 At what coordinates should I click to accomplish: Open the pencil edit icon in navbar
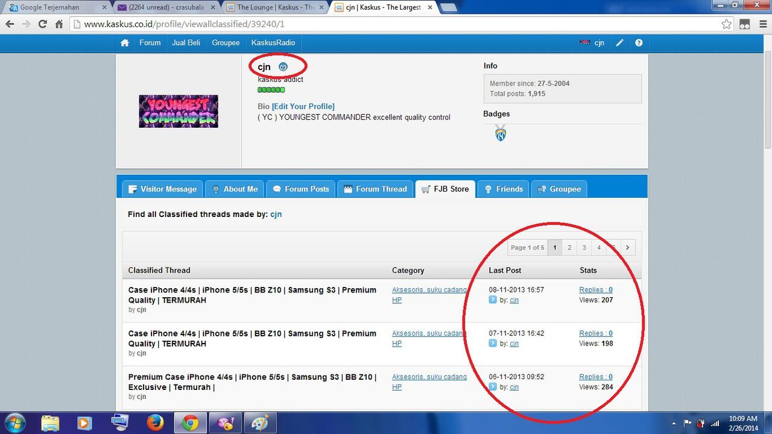click(619, 43)
